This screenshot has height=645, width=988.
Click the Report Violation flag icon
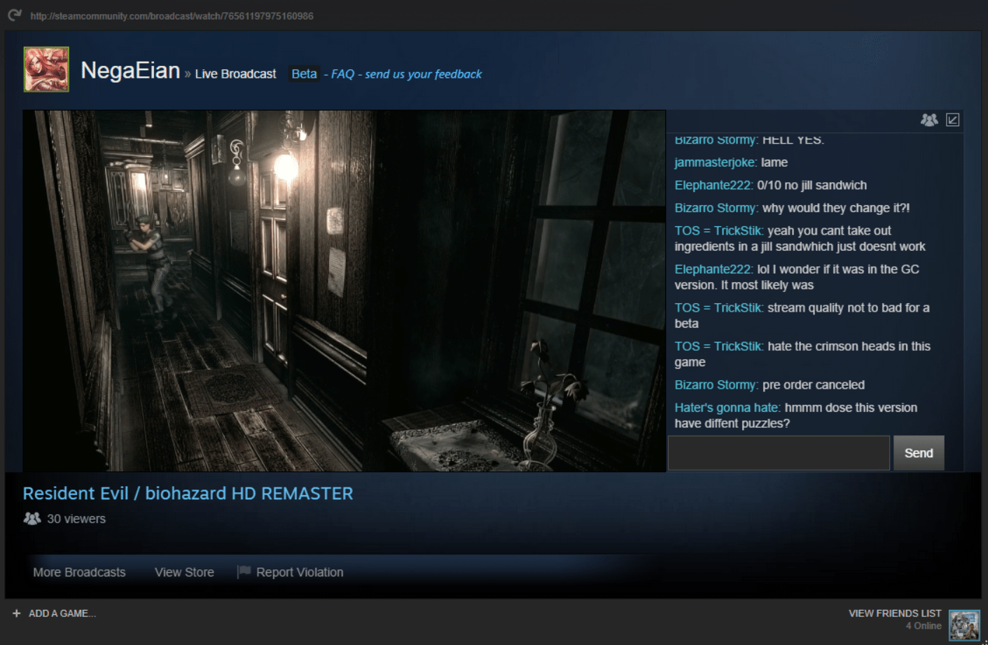(243, 571)
